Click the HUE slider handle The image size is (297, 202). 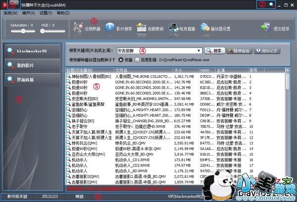coord(43,31)
